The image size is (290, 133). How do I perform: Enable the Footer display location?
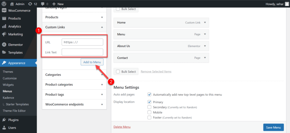tap(149, 117)
